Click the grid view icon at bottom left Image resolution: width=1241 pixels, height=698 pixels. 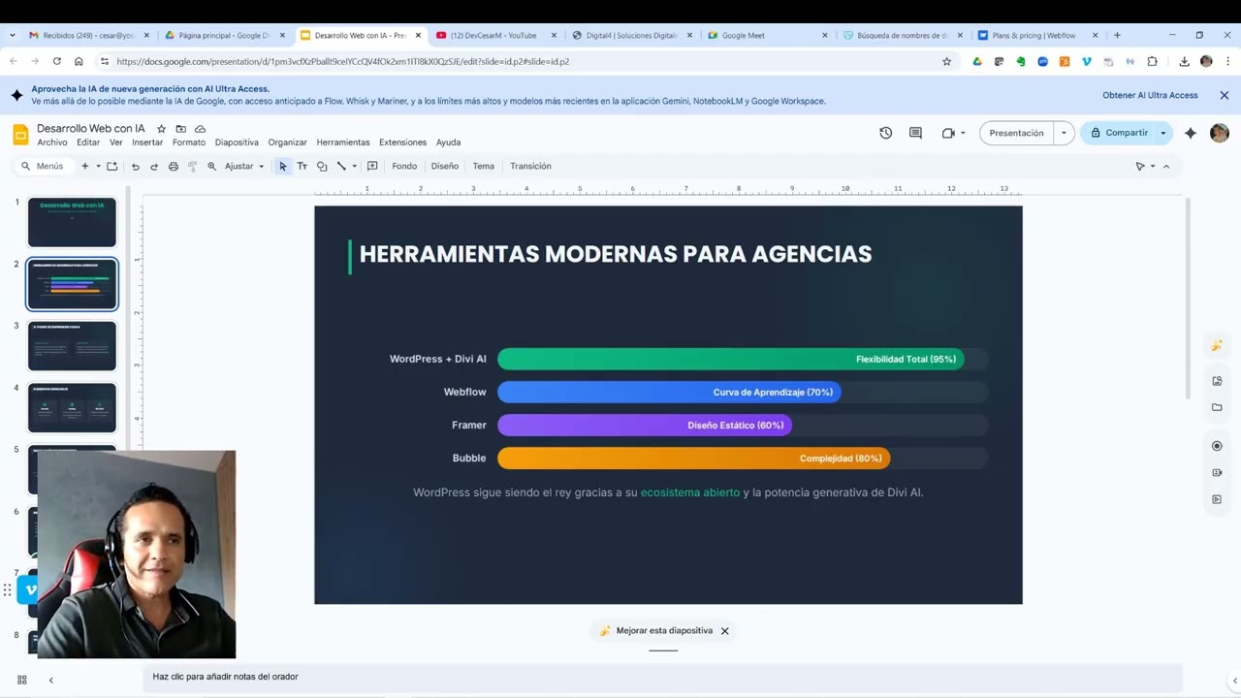22,680
